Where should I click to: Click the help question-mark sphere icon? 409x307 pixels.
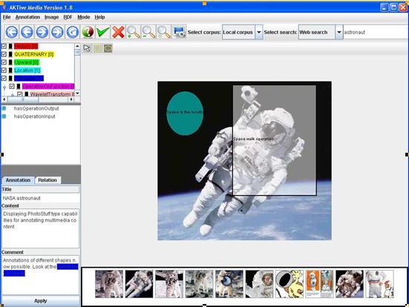(x=88, y=32)
